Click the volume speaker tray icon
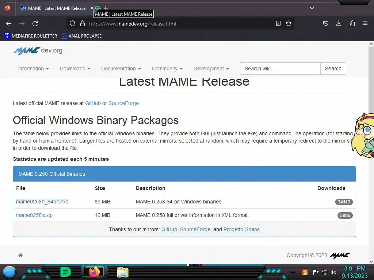The width and height of the screenshot is (374, 280). click(333, 272)
